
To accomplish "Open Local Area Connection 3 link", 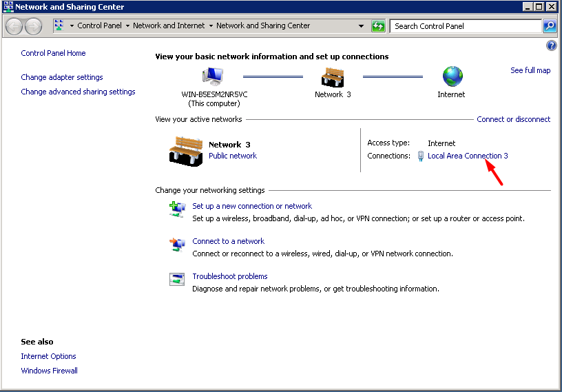I will point(468,156).
